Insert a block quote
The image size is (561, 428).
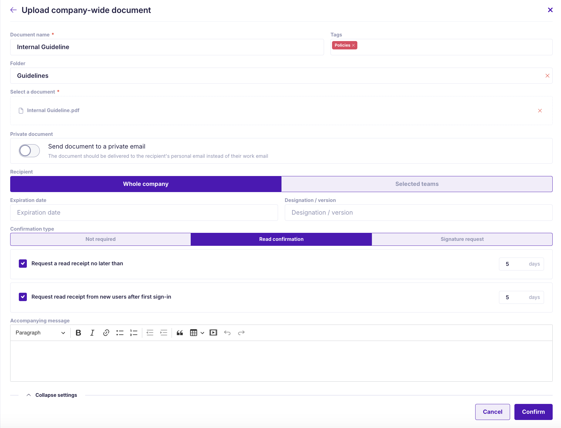(180, 333)
